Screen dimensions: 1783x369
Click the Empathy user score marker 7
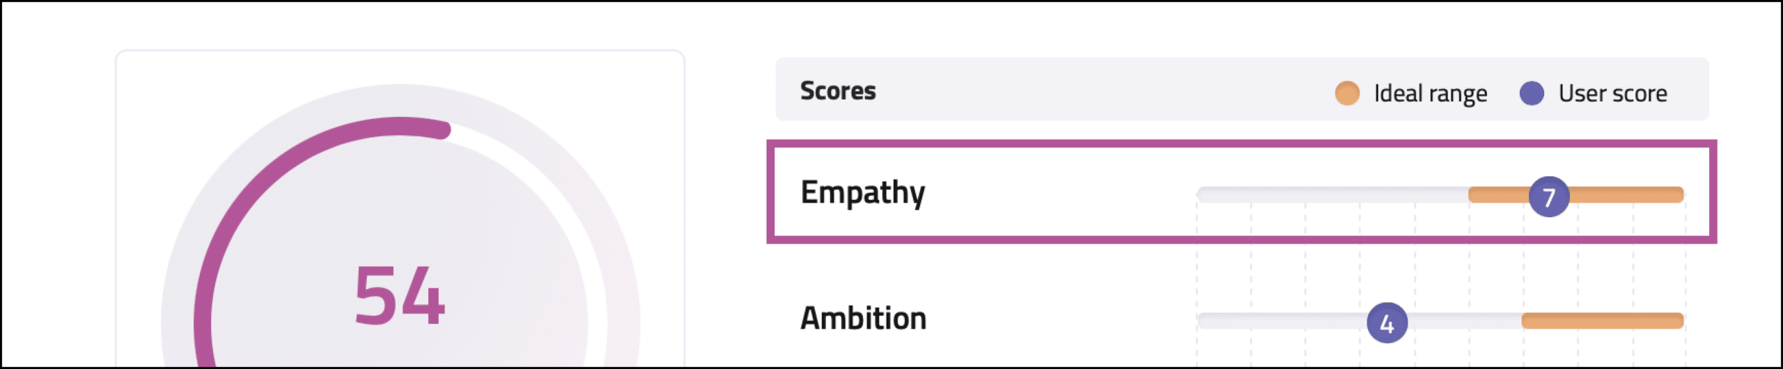point(1548,196)
